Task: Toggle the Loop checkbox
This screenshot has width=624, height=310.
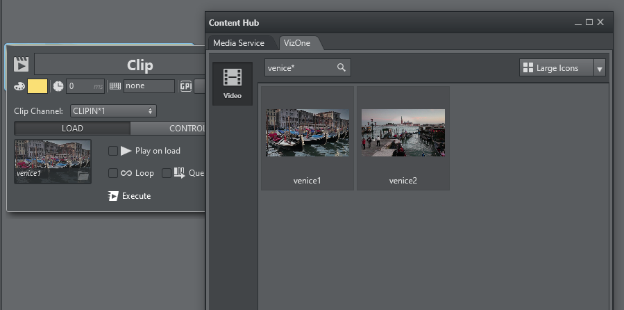Action: tap(113, 173)
